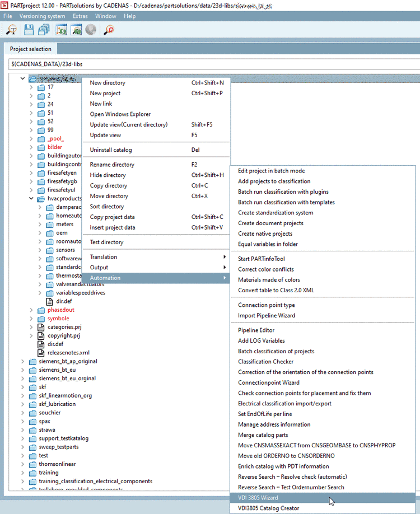Viewport: 420px width, 514px height.
Task: Click the path field showing $(CADENAS_DATA)/23d-libs
Action: tap(214, 64)
